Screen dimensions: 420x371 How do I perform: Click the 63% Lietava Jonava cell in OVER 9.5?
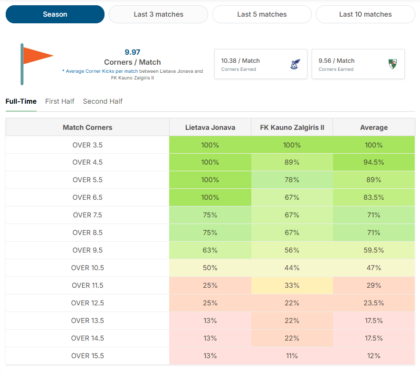point(210,250)
